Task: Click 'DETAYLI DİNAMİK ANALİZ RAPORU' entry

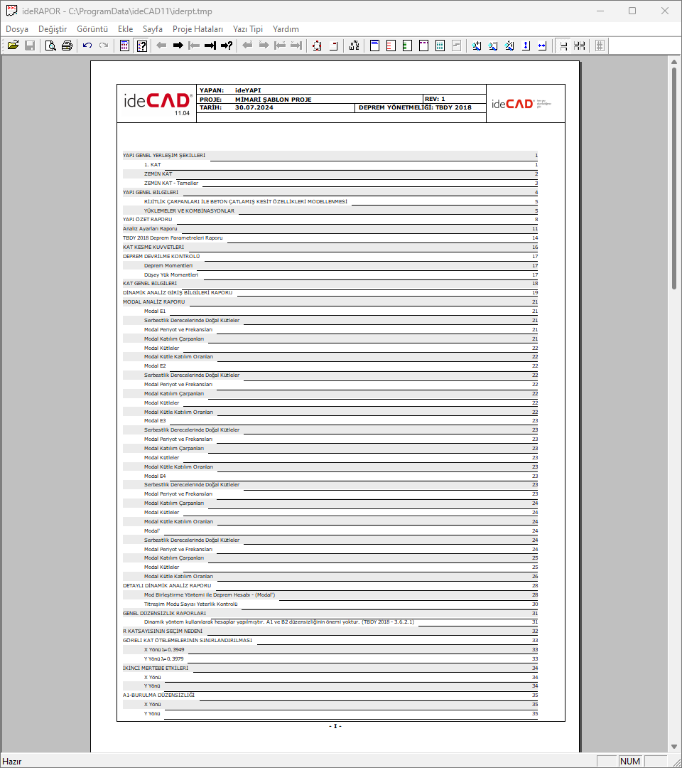Action: click(x=167, y=586)
